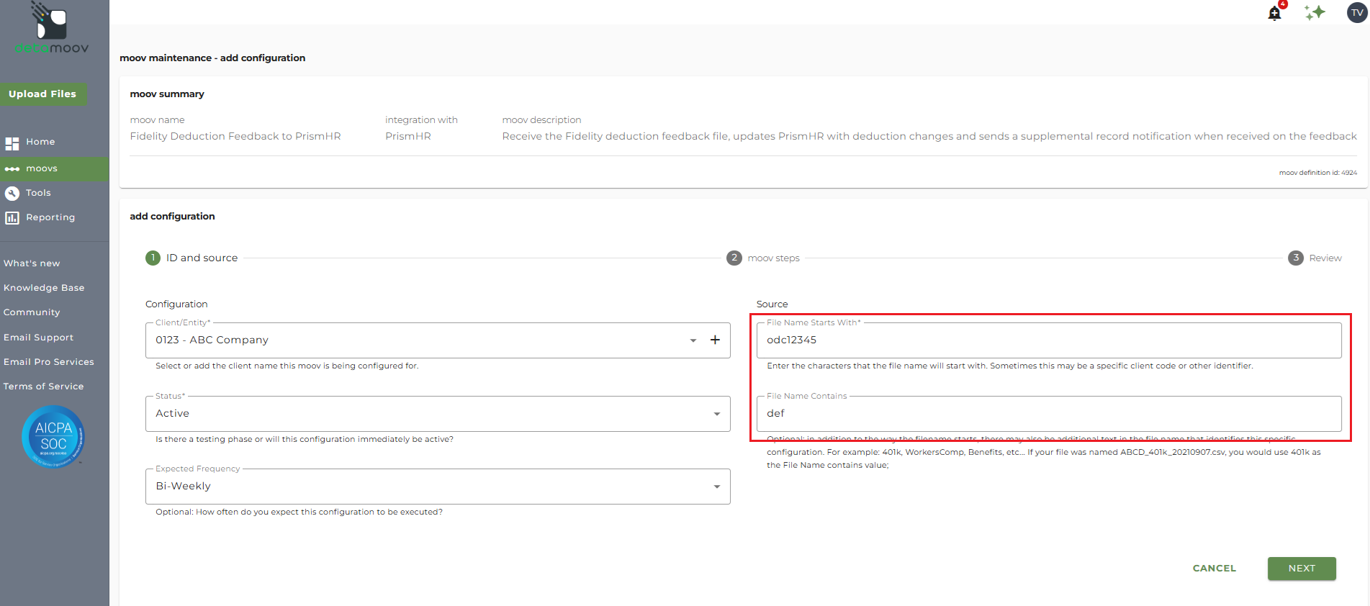Click the NEXT button
The image size is (1370, 606).
click(x=1302, y=569)
